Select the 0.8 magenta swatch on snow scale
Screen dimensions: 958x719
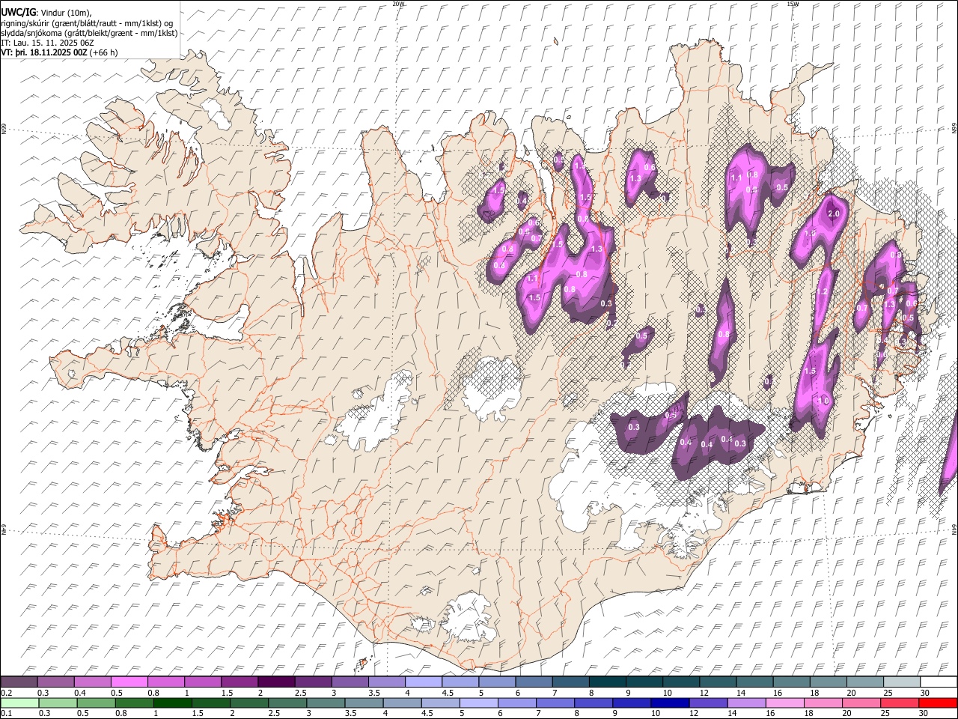click(x=166, y=682)
